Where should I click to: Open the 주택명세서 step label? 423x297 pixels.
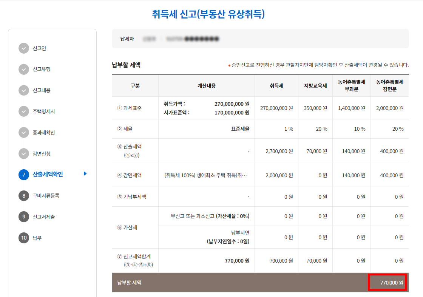coord(44,111)
